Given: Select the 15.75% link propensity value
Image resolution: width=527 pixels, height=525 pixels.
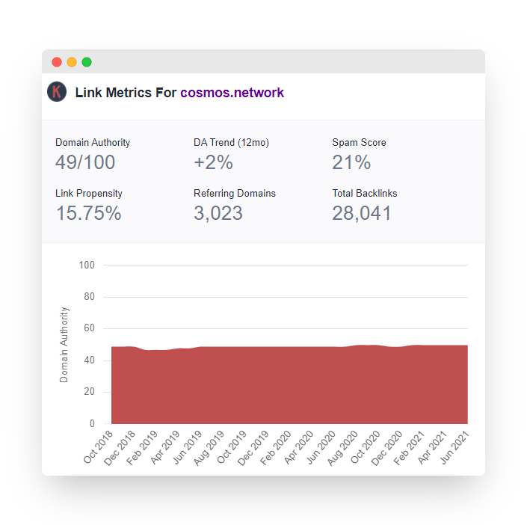Looking at the screenshot, I should pos(88,213).
